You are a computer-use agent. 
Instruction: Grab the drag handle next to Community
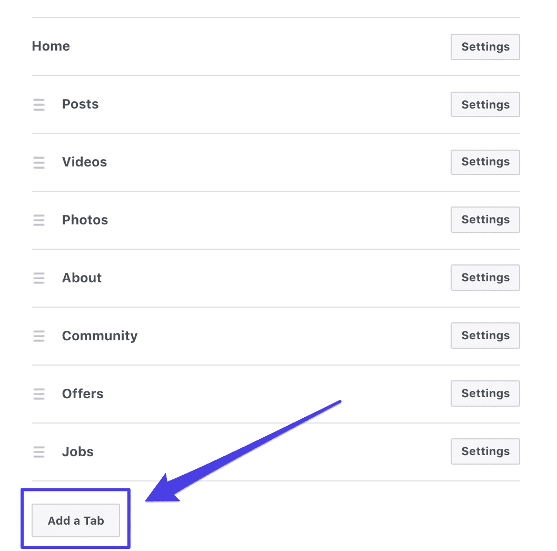[x=39, y=336]
